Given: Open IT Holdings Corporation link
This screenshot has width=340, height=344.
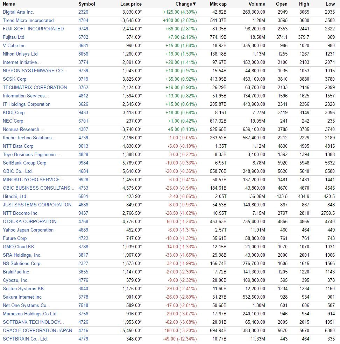Looking at the screenshot, I should click(27, 104).
